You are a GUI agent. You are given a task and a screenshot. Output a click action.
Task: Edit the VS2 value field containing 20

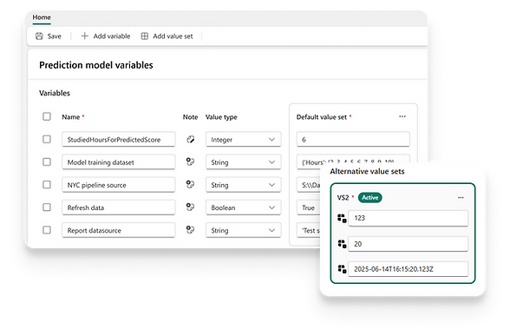click(x=409, y=244)
